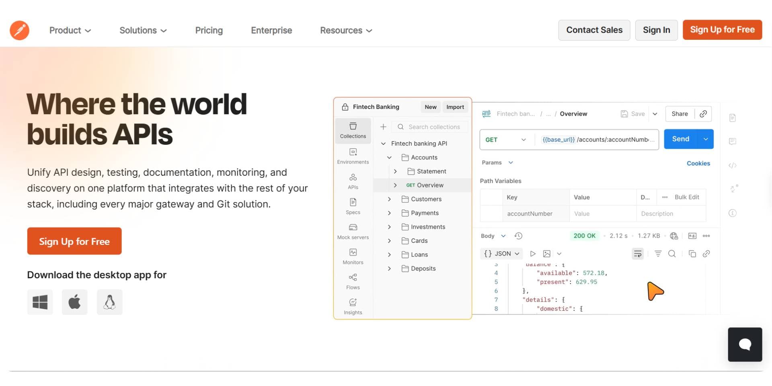Click the globe network icon in response bar
The height and width of the screenshot is (386, 772).
click(x=674, y=236)
